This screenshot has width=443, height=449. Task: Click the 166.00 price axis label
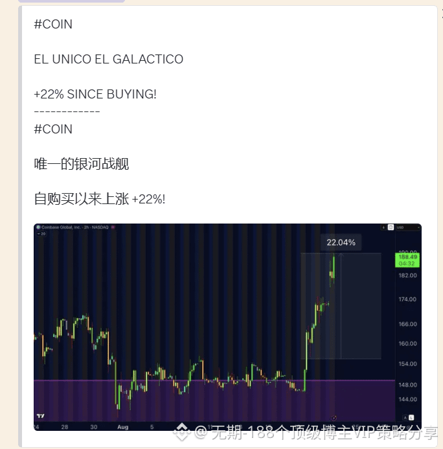408,324
